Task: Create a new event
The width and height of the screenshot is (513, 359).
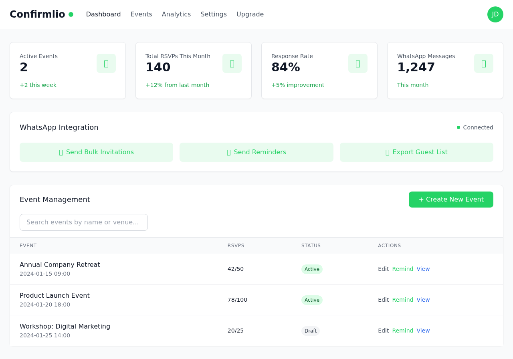Action: 451,200
